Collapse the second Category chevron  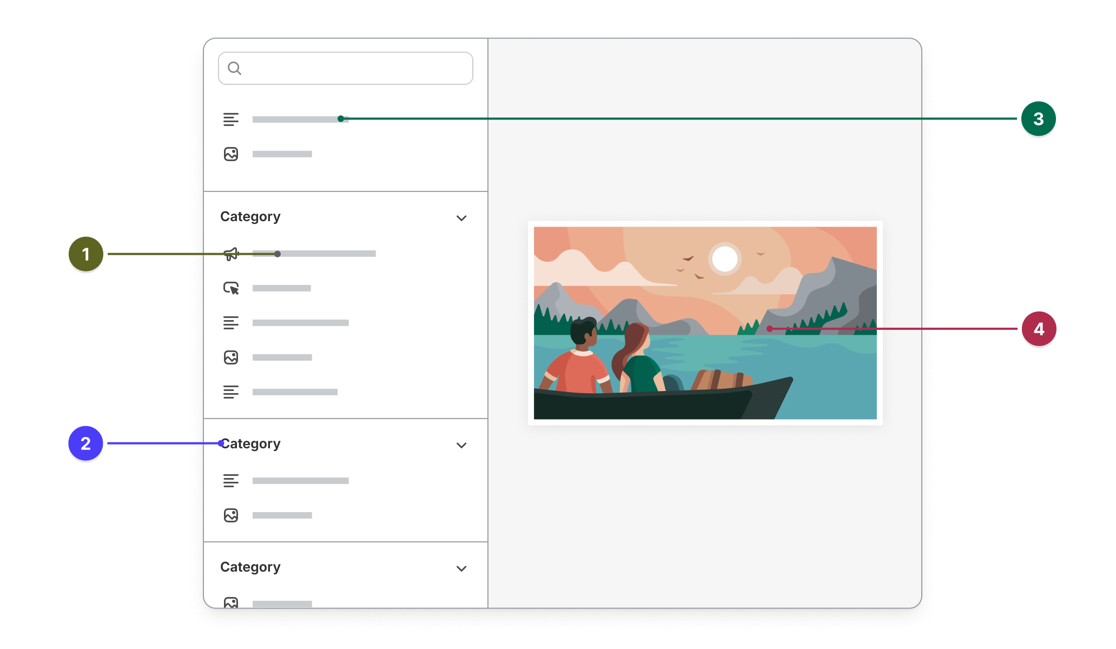461,445
